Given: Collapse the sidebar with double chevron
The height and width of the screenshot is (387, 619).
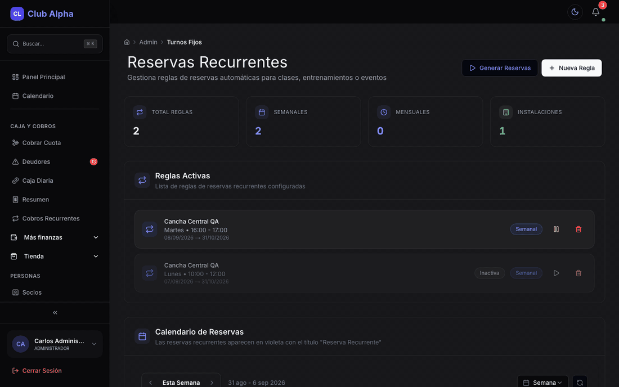Looking at the screenshot, I should coord(55,312).
